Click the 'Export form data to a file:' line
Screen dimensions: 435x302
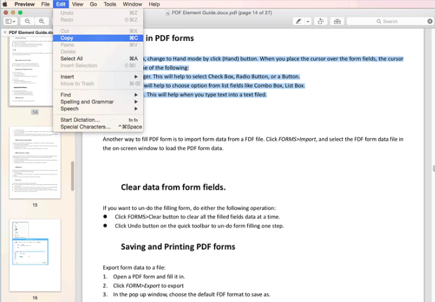click(134, 268)
